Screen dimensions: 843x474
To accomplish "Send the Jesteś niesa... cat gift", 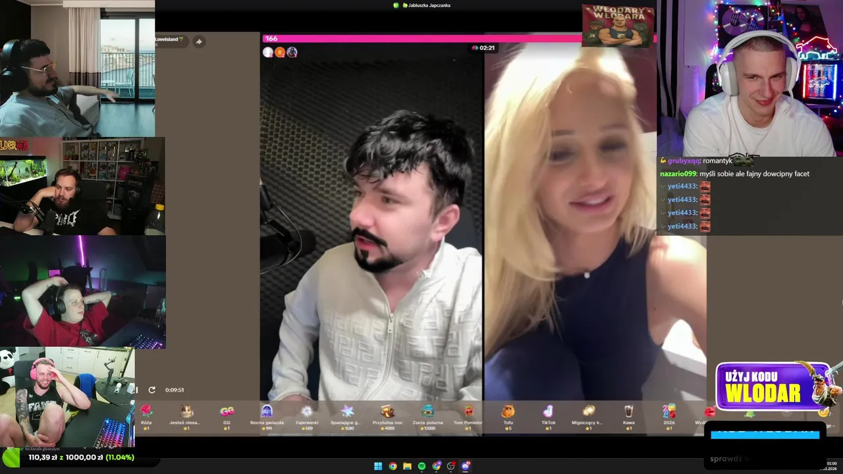I will 185,417.
